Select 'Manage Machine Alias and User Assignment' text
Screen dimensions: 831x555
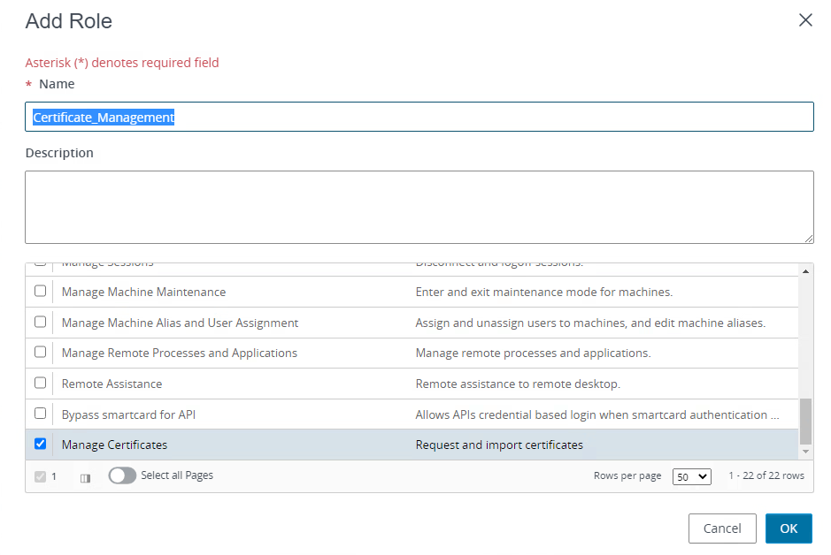[x=180, y=323]
